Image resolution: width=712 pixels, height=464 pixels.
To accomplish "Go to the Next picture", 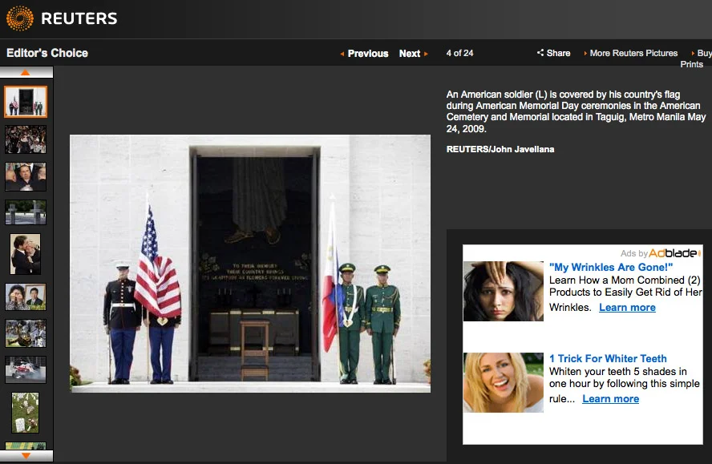I will pyautogui.click(x=414, y=54).
